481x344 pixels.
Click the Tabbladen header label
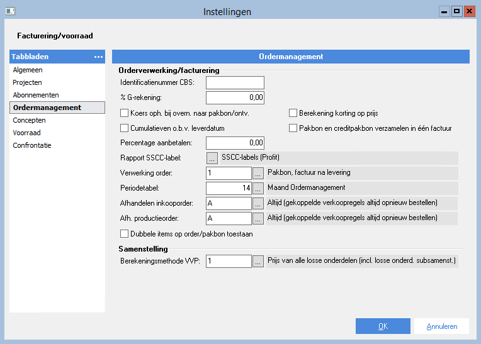(30, 57)
